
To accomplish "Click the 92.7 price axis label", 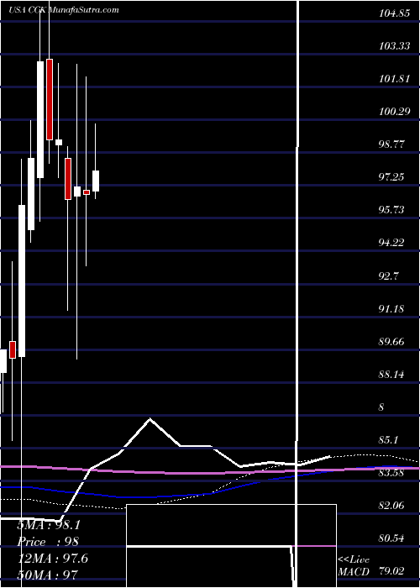I will pyautogui.click(x=389, y=276).
